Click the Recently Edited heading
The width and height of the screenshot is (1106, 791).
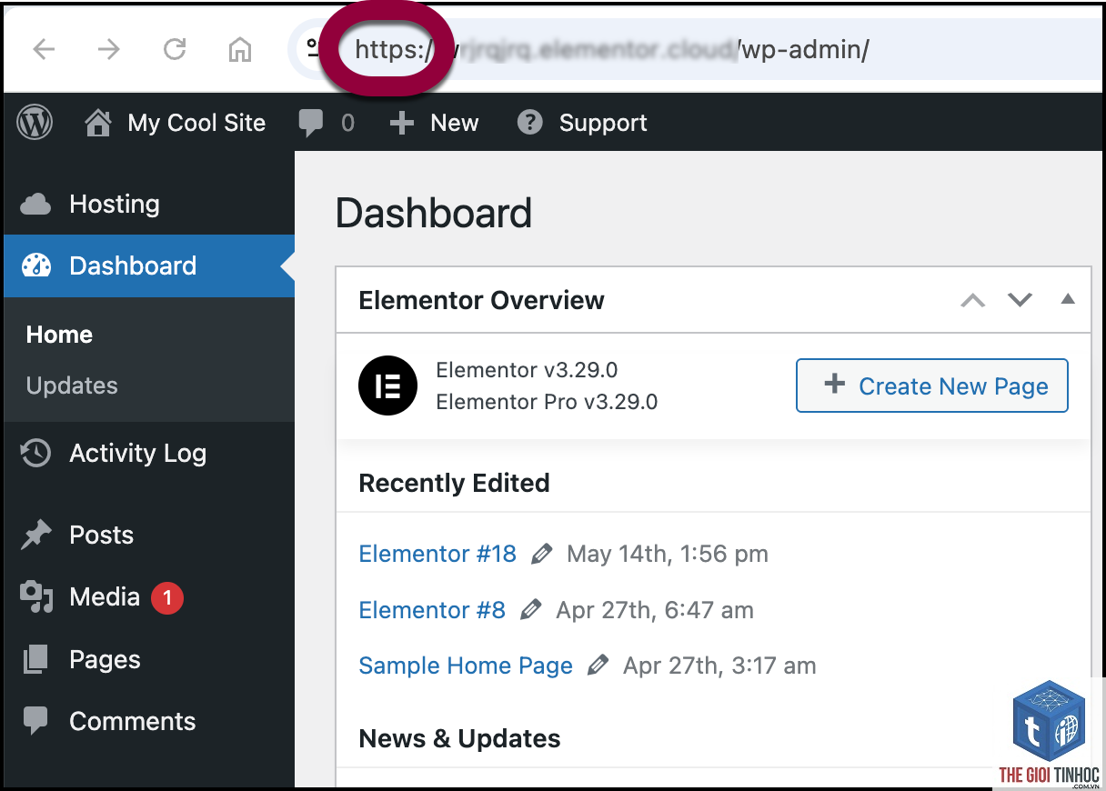[454, 483]
